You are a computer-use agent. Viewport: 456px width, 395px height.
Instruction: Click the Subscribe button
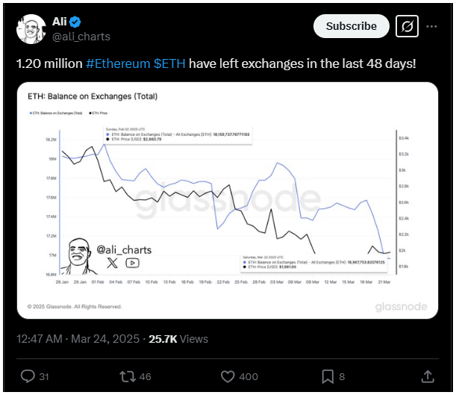[x=351, y=26]
